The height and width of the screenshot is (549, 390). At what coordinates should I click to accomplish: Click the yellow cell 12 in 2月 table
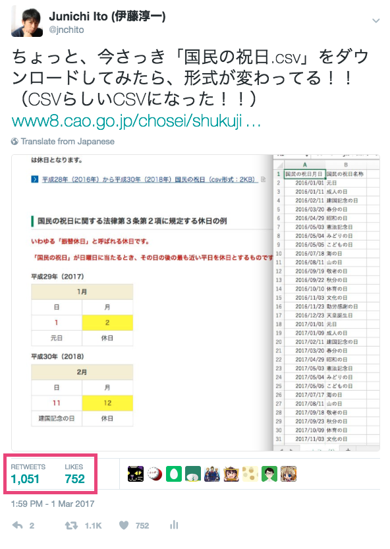tap(107, 403)
